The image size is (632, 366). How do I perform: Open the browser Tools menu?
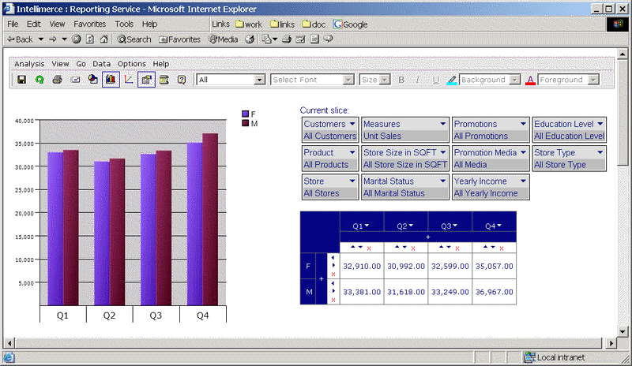(x=124, y=24)
